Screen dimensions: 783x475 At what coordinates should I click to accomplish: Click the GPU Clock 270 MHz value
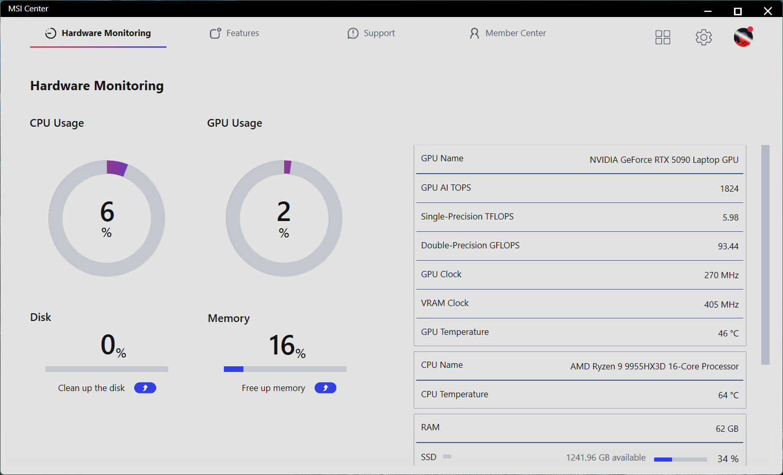[x=722, y=275]
